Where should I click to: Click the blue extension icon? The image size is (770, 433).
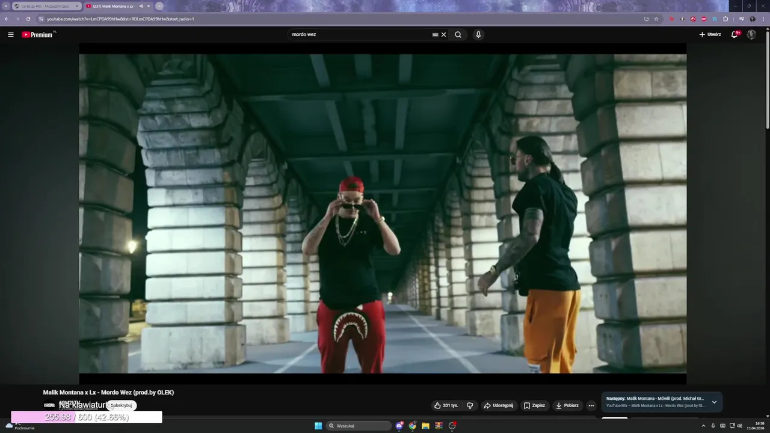click(x=715, y=19)
